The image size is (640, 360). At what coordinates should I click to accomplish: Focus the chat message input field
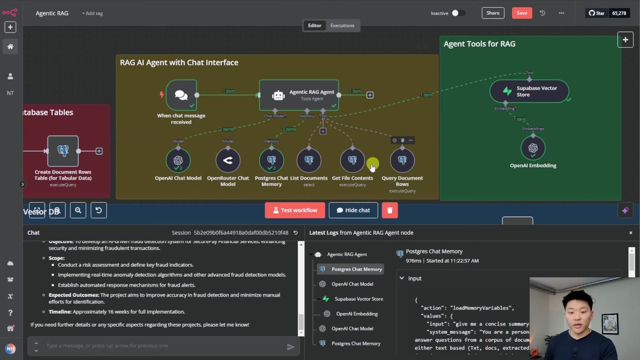point(162,346)
